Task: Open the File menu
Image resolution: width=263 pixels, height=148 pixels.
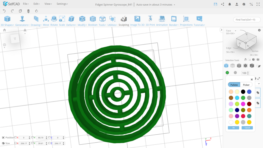Action: [x=26, y=4]
